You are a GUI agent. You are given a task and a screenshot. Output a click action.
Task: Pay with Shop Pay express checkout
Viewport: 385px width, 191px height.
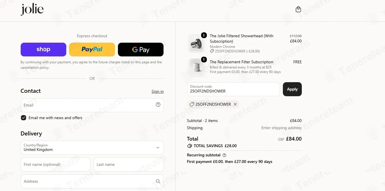click(x=43, y=50)
